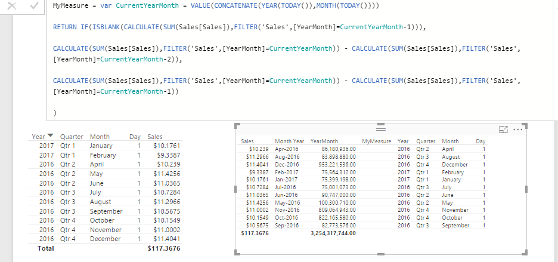The height and width of the screenshot is (262, 558).
Task: Select the Sales column header in left table
Action: click(155, 137)
